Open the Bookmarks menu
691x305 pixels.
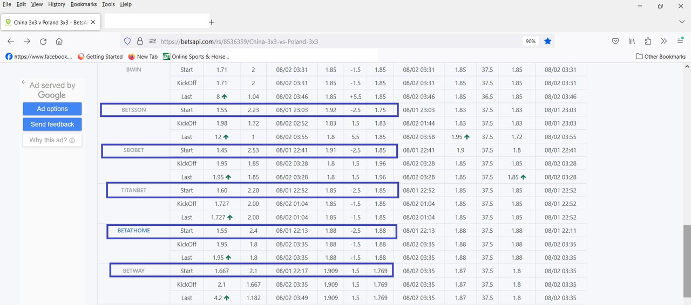(x=84, y=4)
